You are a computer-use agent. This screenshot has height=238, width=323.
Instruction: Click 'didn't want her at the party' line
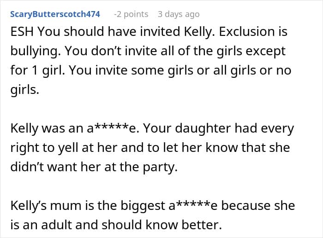click(94, 167)
